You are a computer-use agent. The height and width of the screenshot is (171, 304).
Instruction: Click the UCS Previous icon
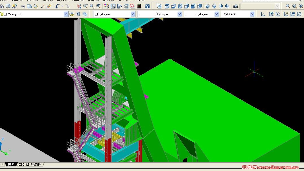coord(278,14)
